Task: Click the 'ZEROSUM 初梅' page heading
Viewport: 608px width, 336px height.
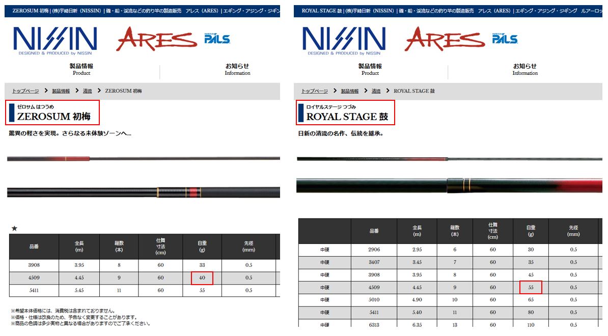Action: coord(54,116)
